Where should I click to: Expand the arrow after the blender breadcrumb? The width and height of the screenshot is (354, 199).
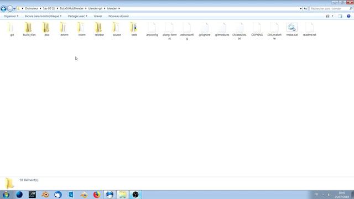click(x=119, y=8)
